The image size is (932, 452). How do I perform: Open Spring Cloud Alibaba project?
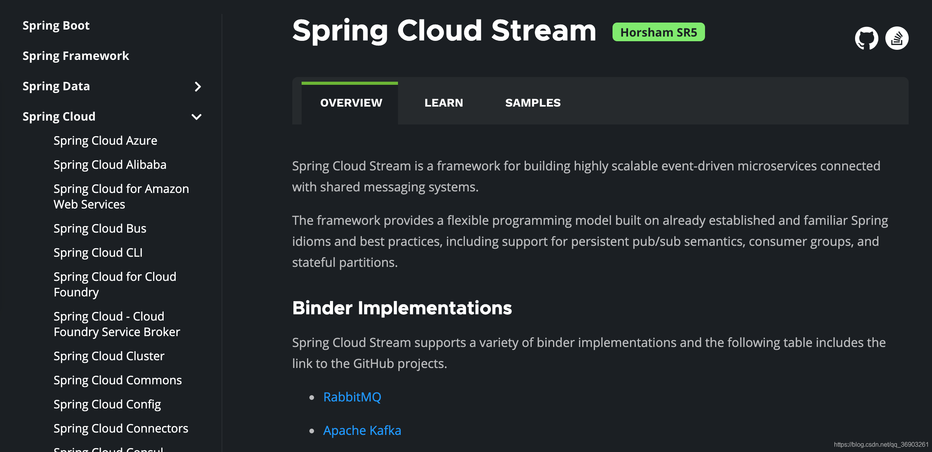click(110, 165)
